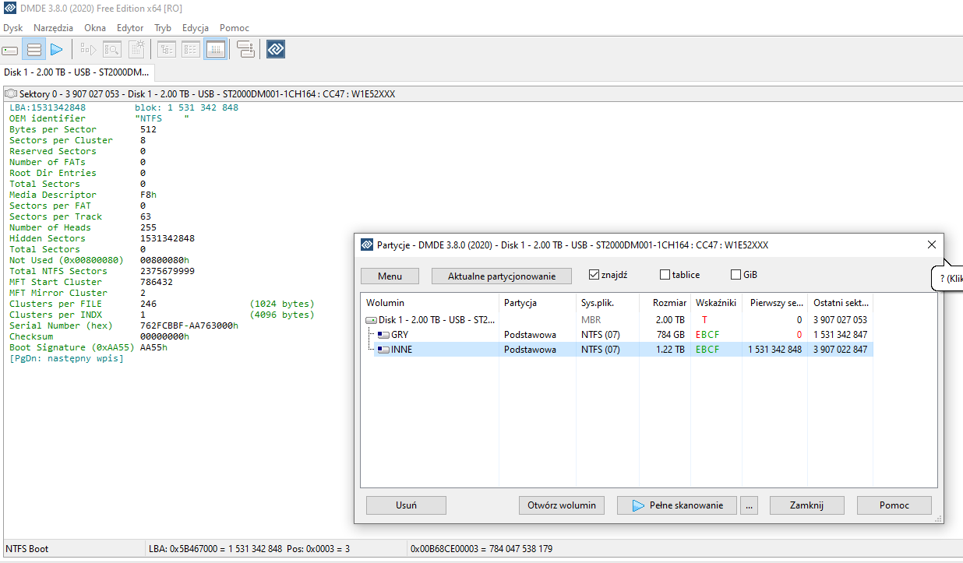Open the Tryb menu
This screenshot has width=963, height=563.
163,28
